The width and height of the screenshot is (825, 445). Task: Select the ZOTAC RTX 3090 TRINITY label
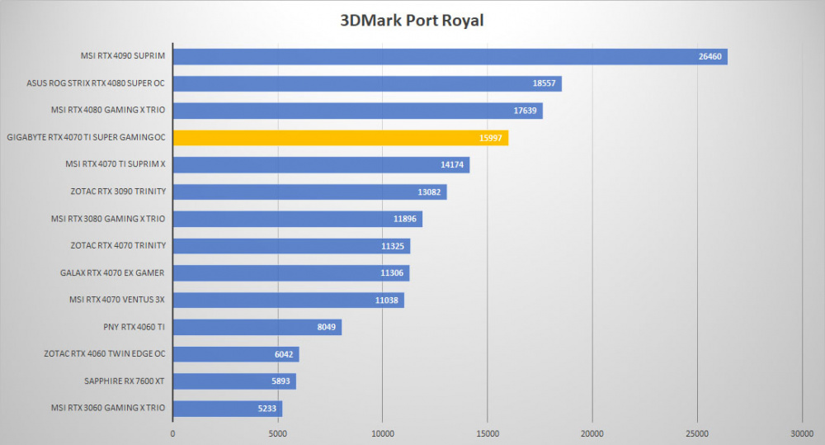pyautogui.click(x=118, y=192)
